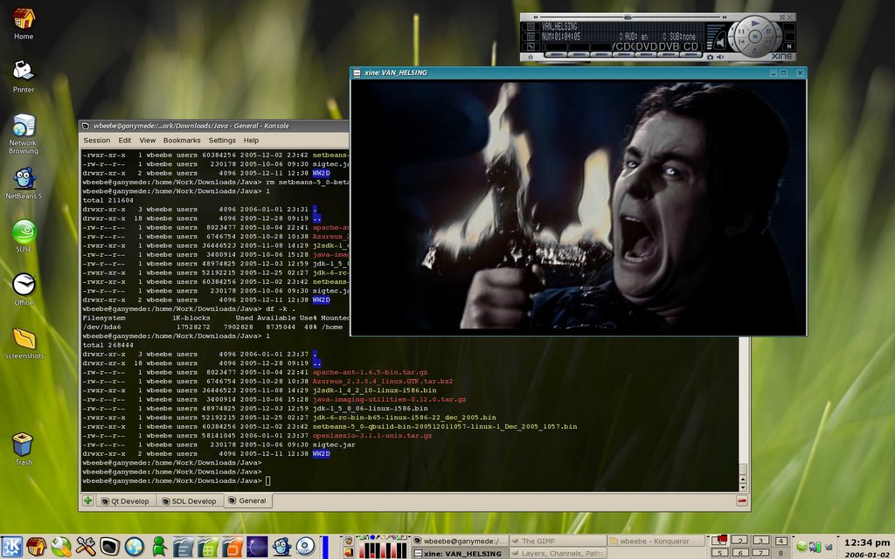Open the configuration tools panel icon
This screenshot has height=559, width=895.
pos(85,547)
